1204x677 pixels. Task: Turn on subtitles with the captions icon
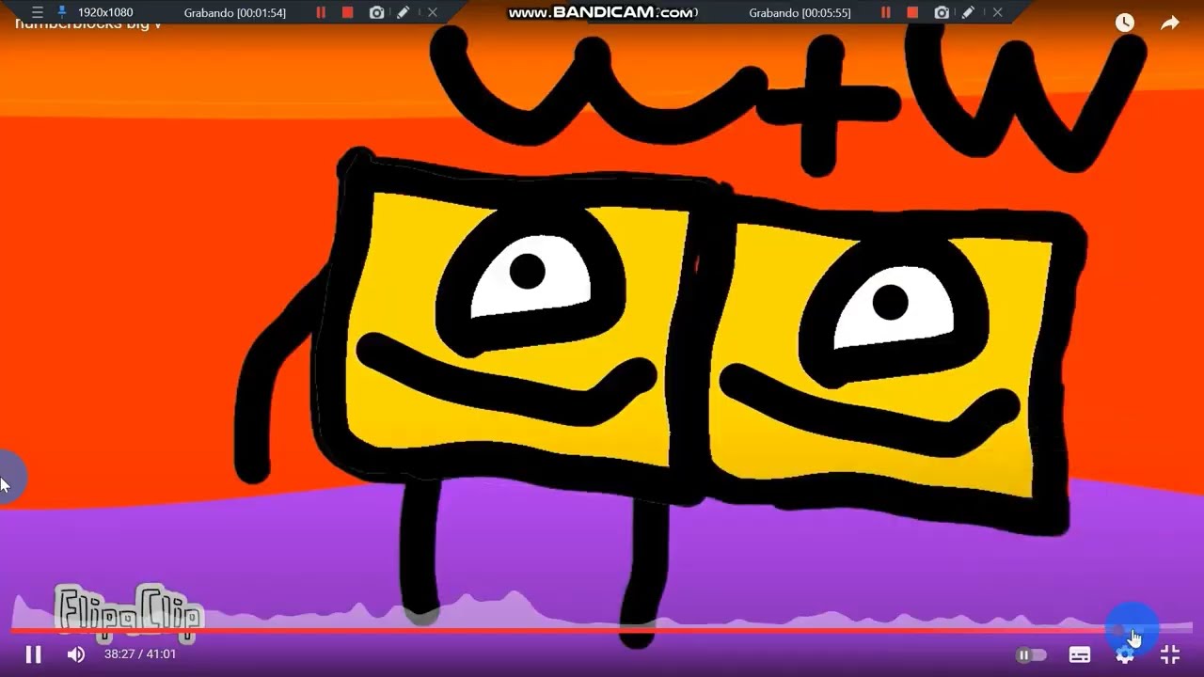[1080, 654]
